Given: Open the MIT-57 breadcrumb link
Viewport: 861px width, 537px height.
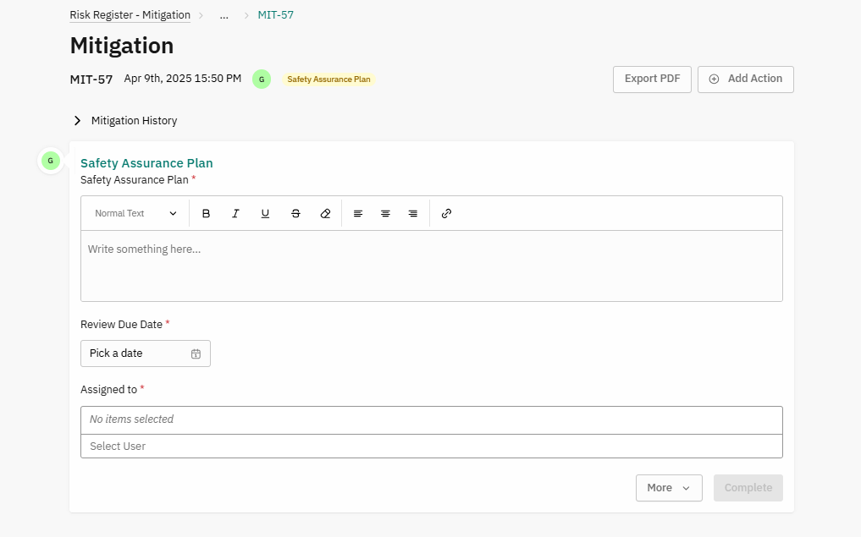Looking at the screenshot, I should click(x=276, y=15).
